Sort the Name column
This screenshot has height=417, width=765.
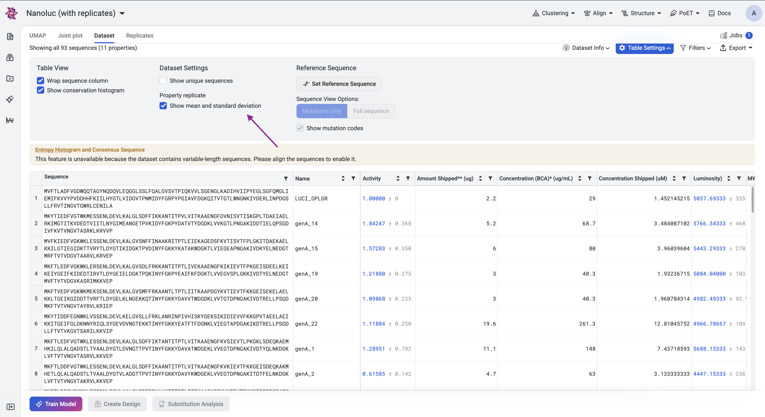tap(343, 178)
